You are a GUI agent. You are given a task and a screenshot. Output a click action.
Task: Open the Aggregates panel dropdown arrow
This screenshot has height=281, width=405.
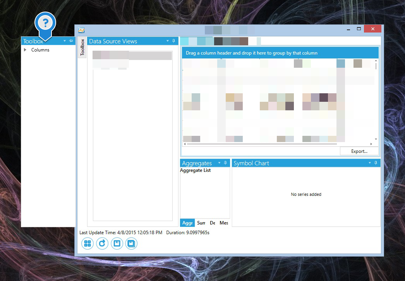point(219,163)
